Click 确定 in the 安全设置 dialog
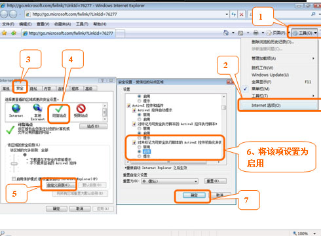Image resolution: width=321 pixels, height=236 pixels. click(194, 195)
